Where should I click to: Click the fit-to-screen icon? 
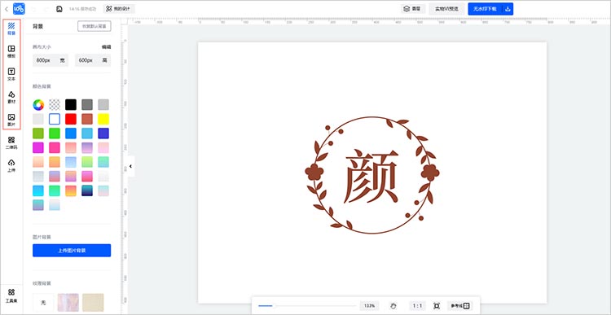pos(437,306)
